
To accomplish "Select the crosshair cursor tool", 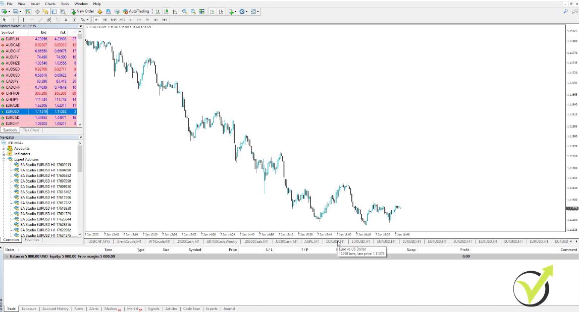I will (x=13, y=20).
